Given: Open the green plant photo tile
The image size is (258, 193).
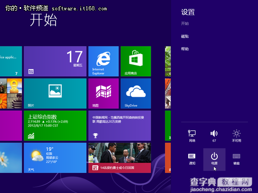Looking at the screenshot, I should point(168,61).
